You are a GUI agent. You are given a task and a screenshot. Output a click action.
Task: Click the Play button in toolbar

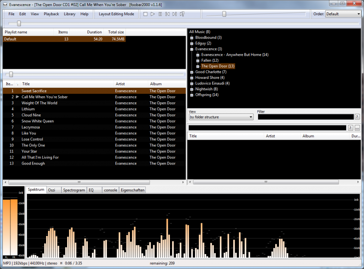pos(152,14)
